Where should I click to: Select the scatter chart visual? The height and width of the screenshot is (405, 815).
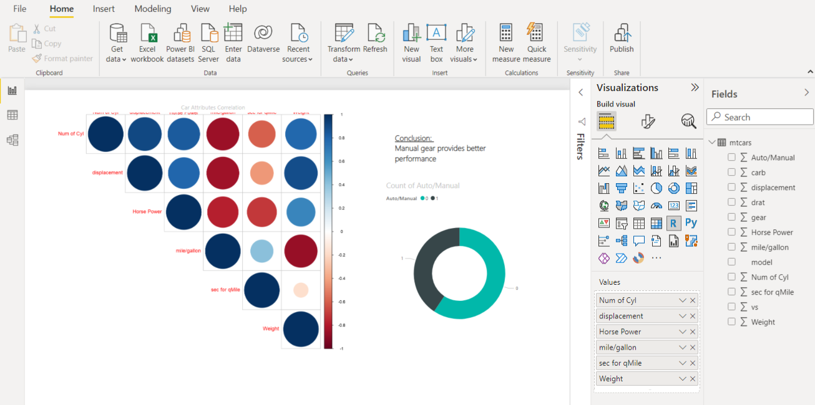tap(638, 188)
